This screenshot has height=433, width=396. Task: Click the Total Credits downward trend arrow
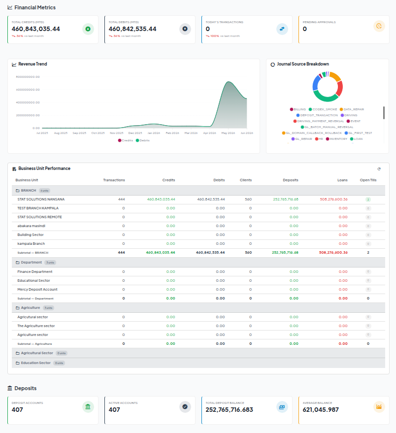point(13,36)
